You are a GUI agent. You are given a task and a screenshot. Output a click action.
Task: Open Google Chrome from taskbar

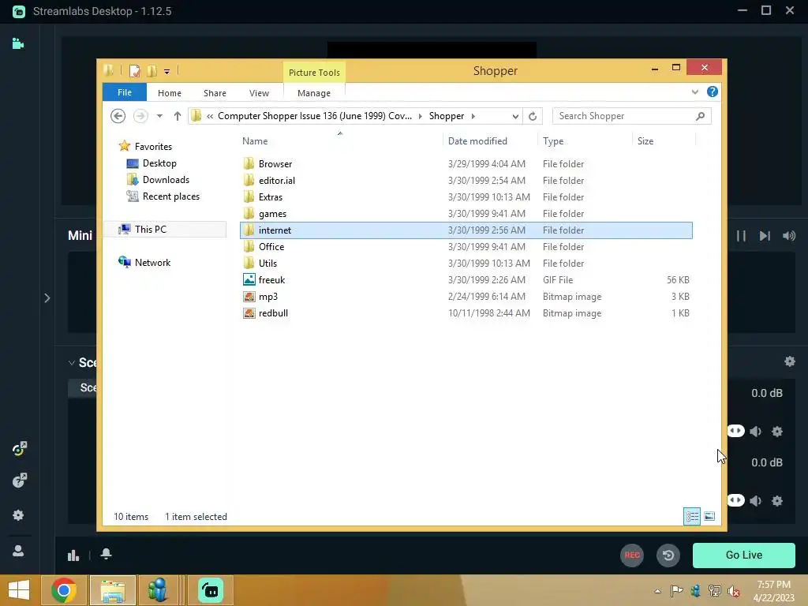coord(64,590)
